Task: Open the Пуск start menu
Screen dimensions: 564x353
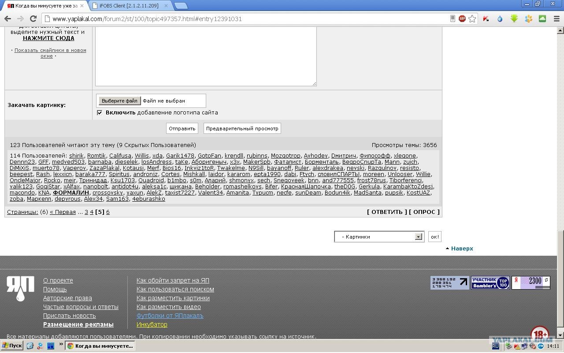Action: coord(12,346)
